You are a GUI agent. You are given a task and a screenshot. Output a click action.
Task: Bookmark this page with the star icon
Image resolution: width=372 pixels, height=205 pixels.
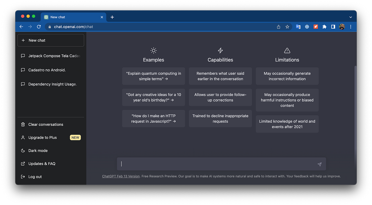tap(287, 27)
